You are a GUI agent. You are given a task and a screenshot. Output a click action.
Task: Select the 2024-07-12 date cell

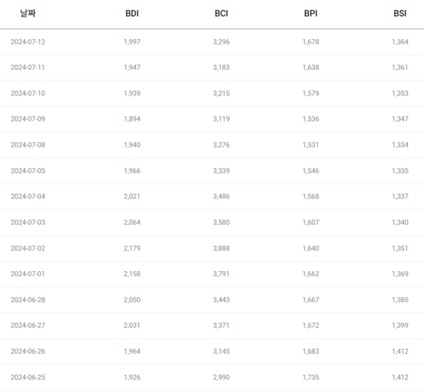point(28,42)
